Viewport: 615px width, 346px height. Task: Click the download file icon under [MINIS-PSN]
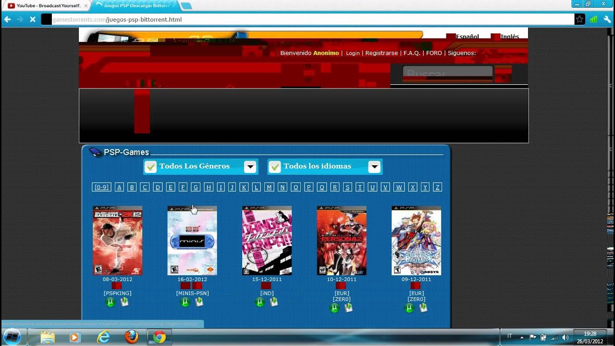click(199, 302)
